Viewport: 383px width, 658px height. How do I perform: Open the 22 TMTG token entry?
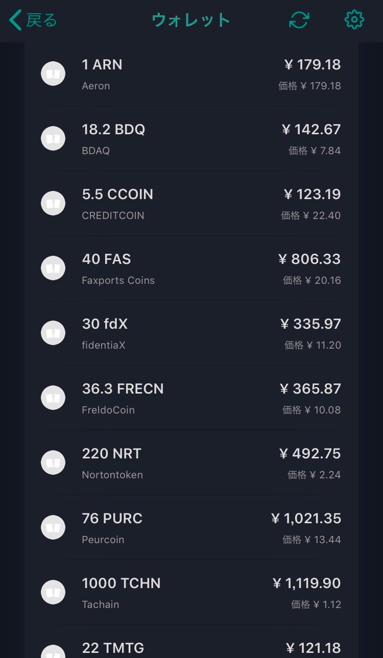click(113, 648)
